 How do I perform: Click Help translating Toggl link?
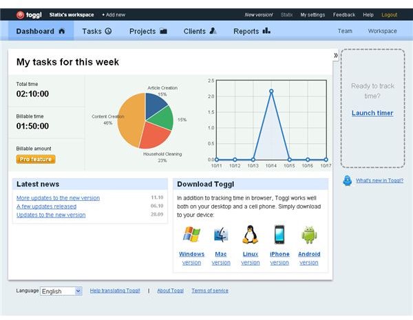115,290
